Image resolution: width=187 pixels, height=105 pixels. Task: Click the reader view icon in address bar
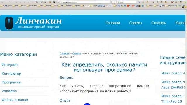coord(111,2)
